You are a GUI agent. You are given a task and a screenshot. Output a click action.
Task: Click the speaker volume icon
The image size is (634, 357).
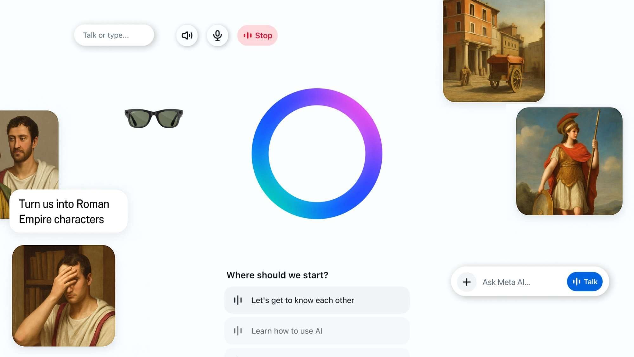(187, 35)
